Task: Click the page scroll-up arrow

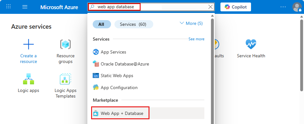Action: (x=302, y=16)
